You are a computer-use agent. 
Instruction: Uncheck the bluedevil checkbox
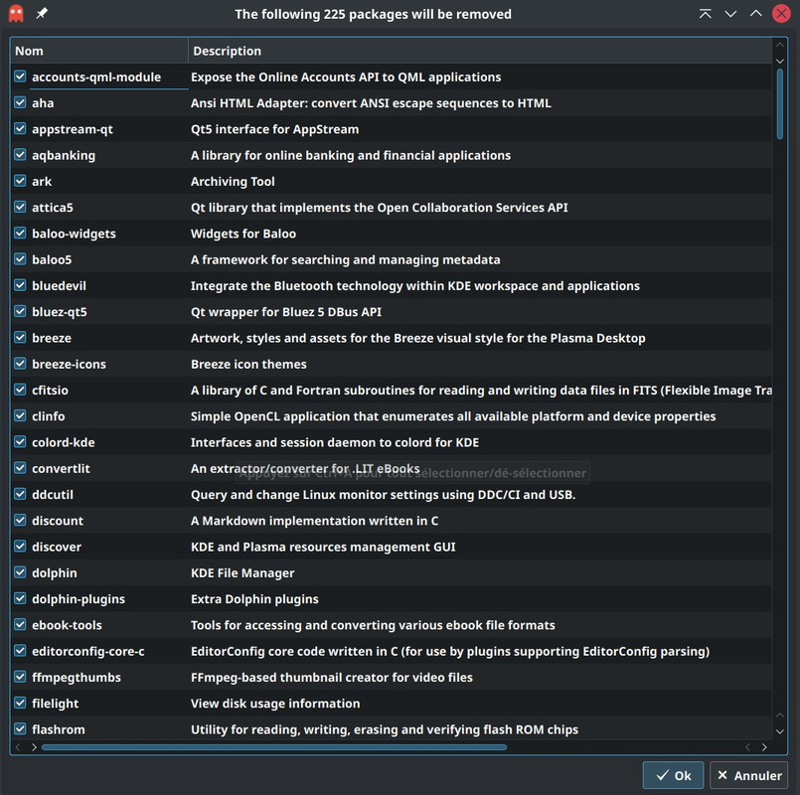20,285
